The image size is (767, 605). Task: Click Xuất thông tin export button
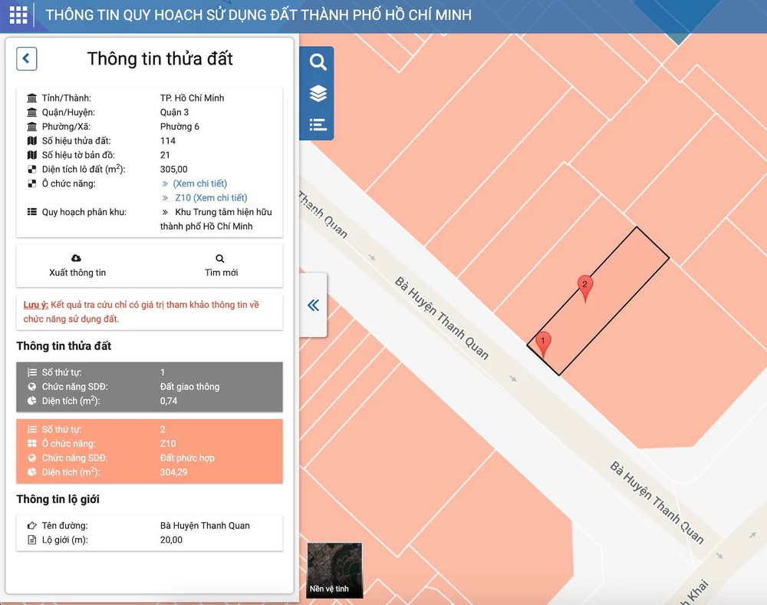[77, 266]
